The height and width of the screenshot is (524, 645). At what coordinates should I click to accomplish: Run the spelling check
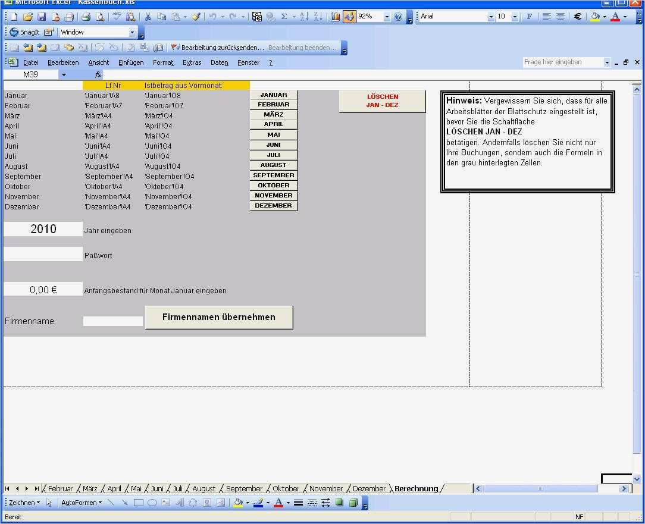pyautogui.click(x=116, y=16)
